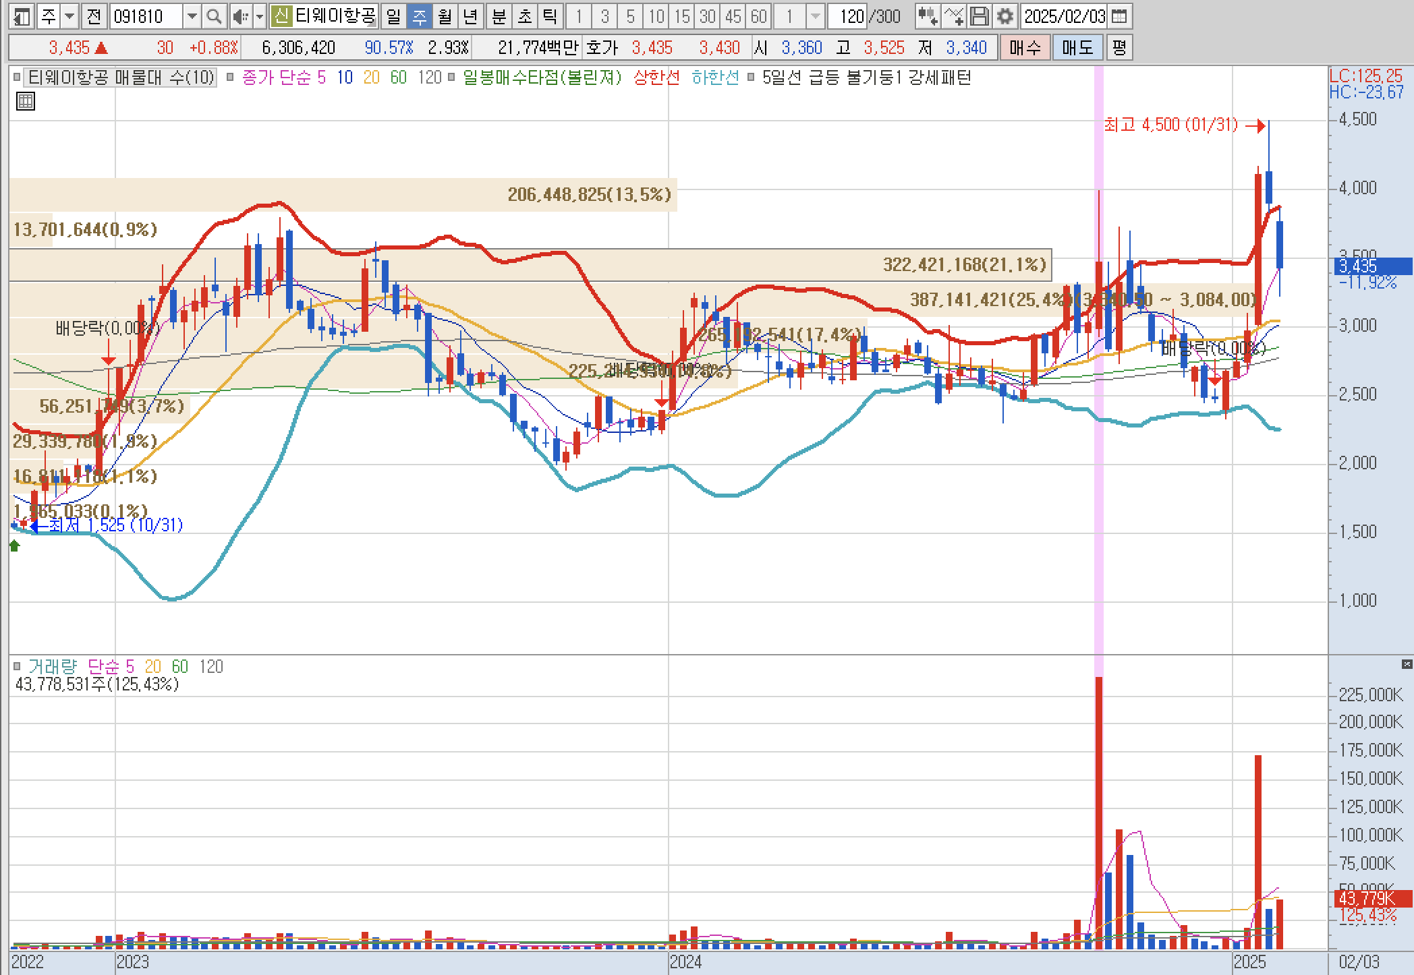The height and width of the screenshot is (975, 1414).
Task: Click the data grid icon under legend
Action: tap(26, 102)
